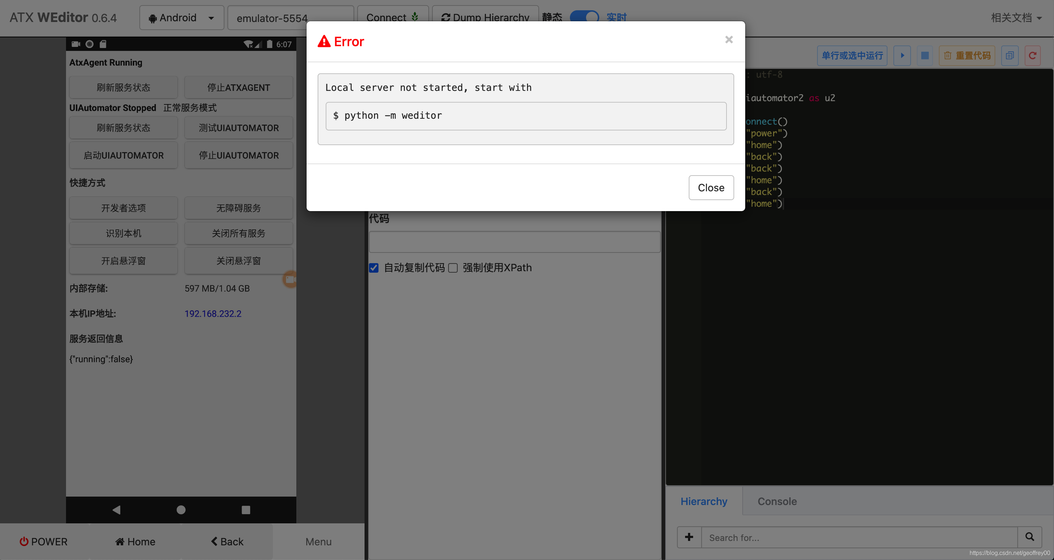Click the stop square icon button
The image size is (1054, 560).
coord(925,56)
